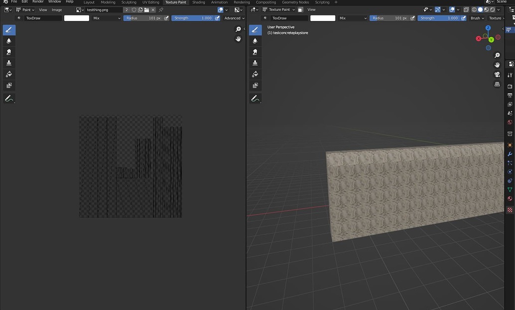
Task: Open Render properties tab
Action: tap(510, 86)
